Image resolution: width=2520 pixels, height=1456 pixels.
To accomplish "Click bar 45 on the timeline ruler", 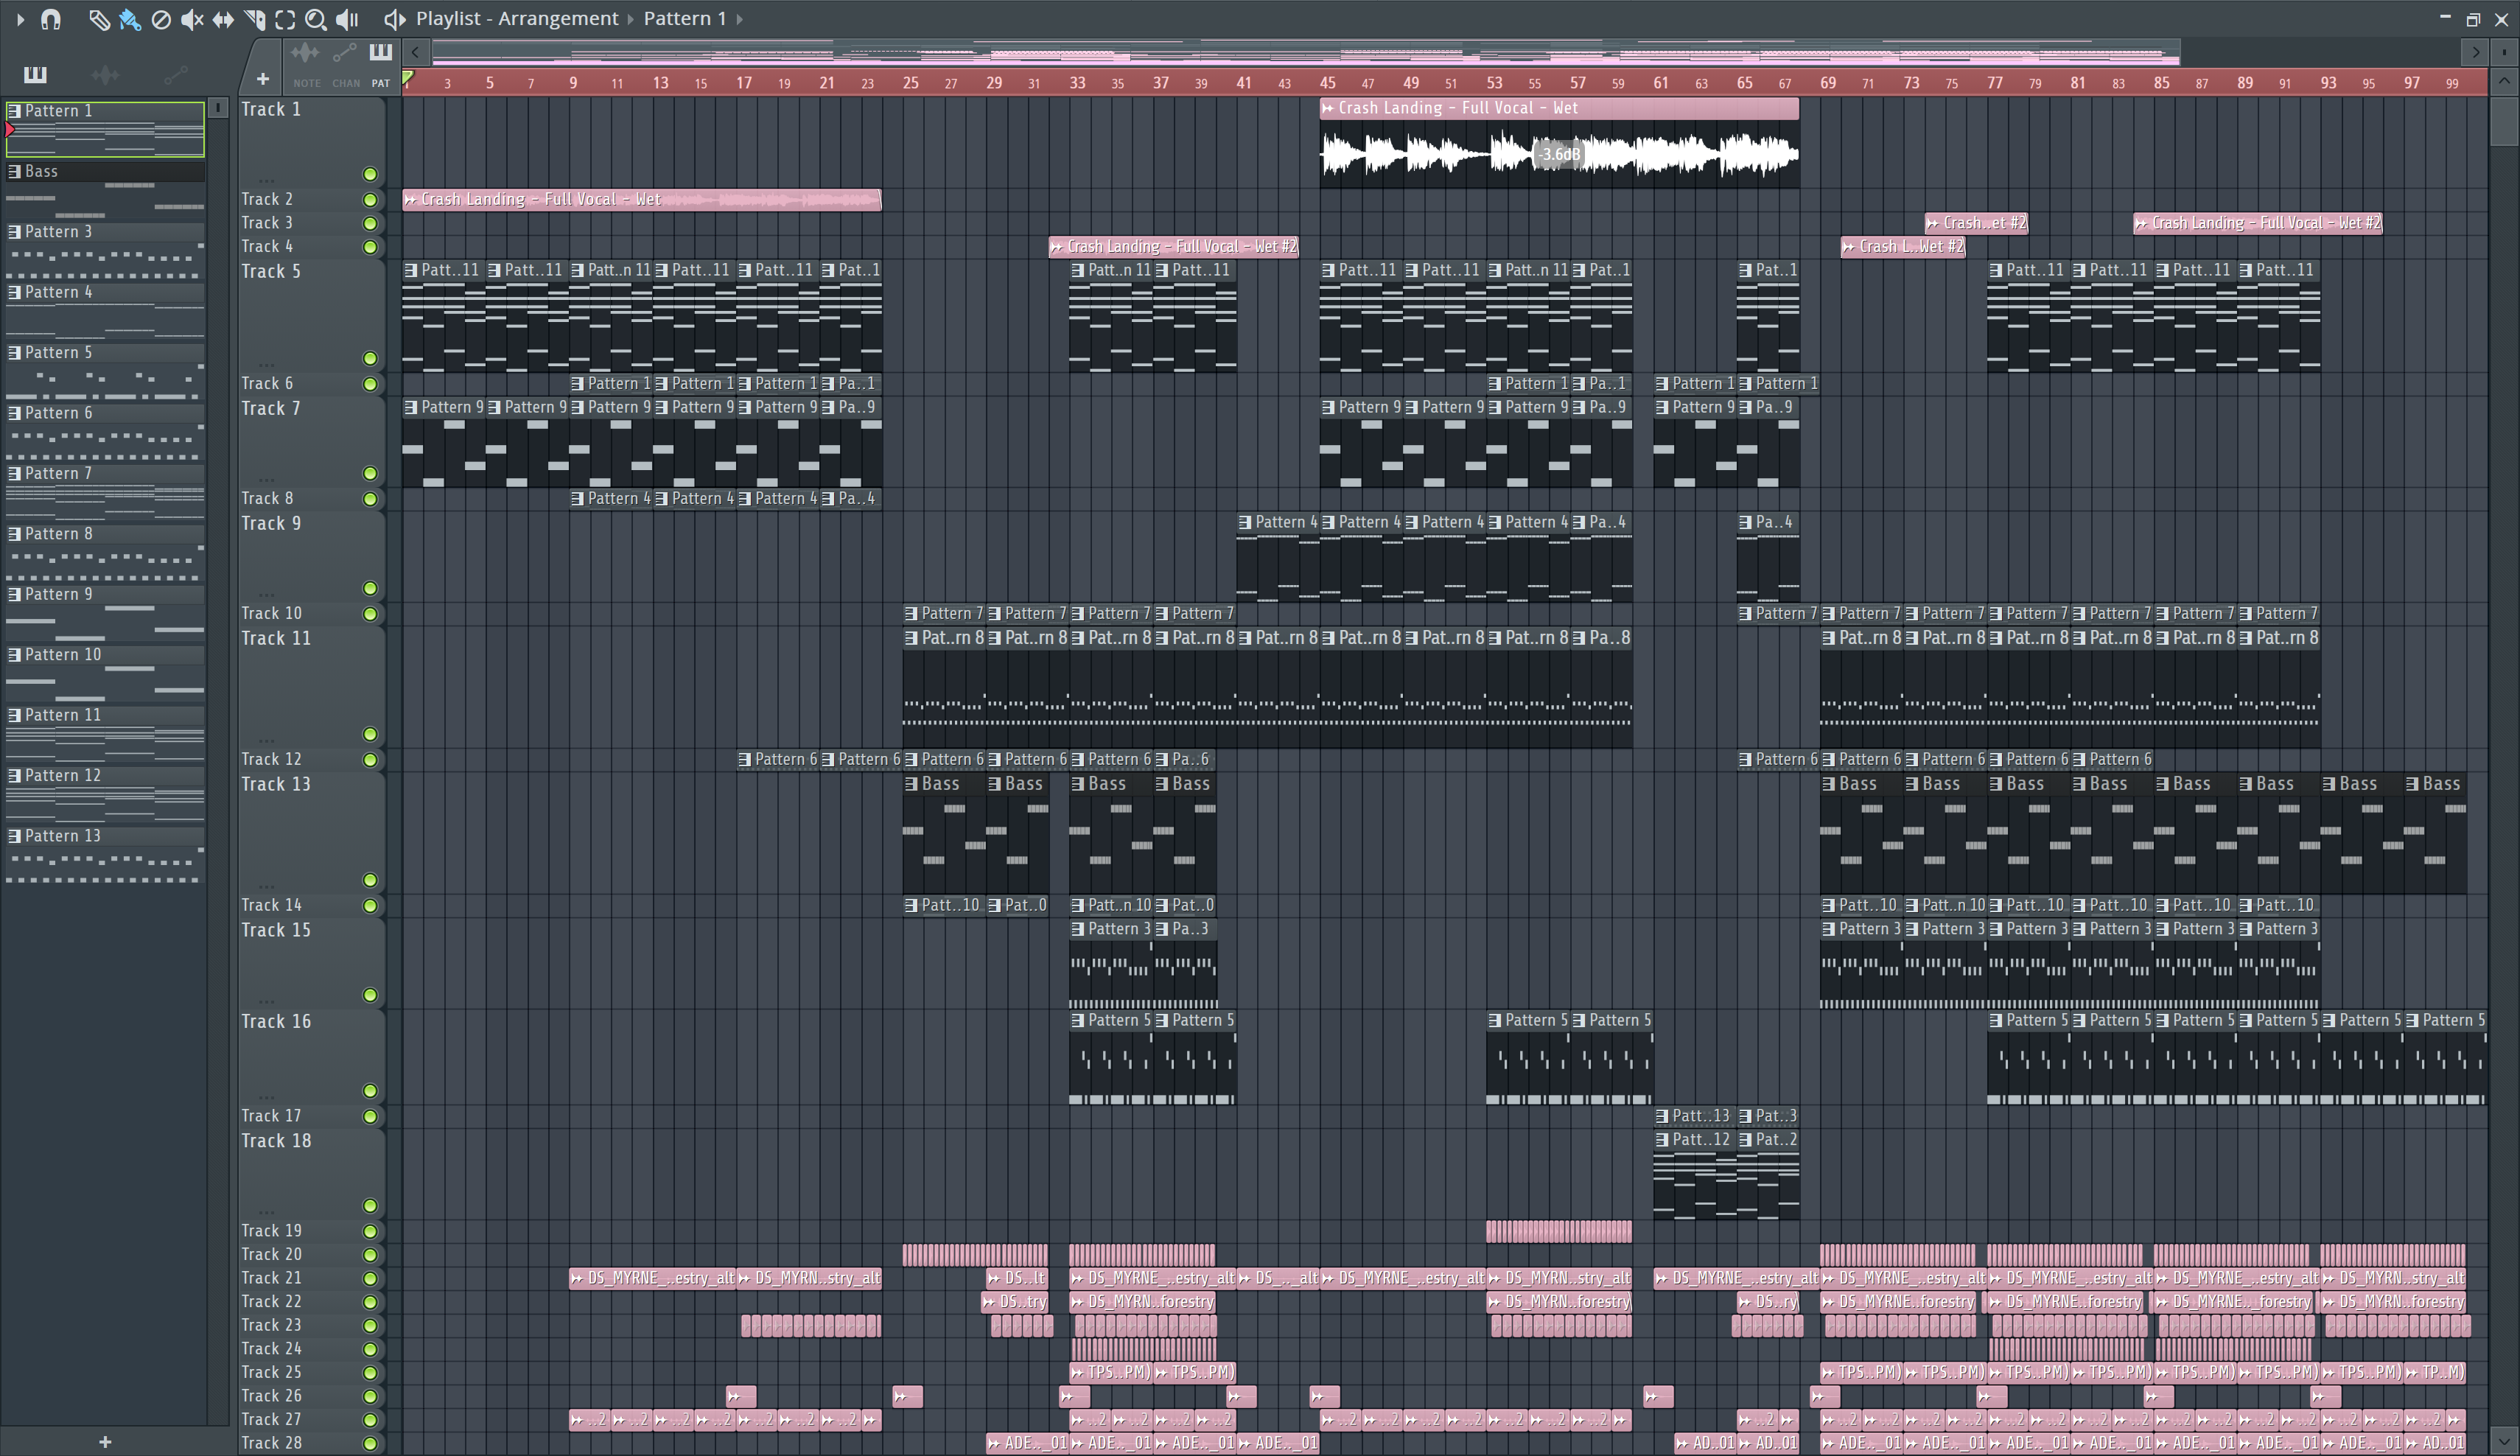I will tap(1327, 83).
